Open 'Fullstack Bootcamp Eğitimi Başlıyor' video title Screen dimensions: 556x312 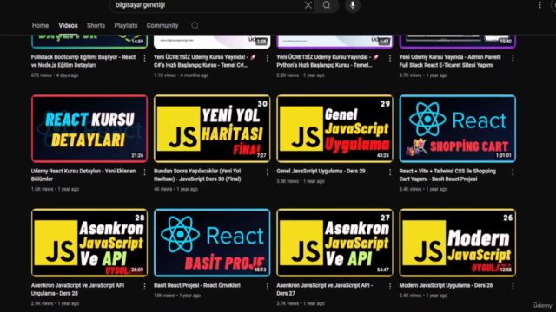point(83,61)
